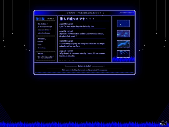Screen dimensions: 169x127
Task: Open the blue nebula stamp thumbnail
Action: [x=124, y=34]
